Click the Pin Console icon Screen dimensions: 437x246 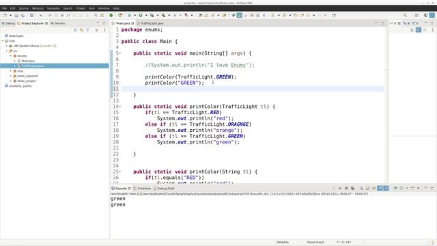coord(395,189)
